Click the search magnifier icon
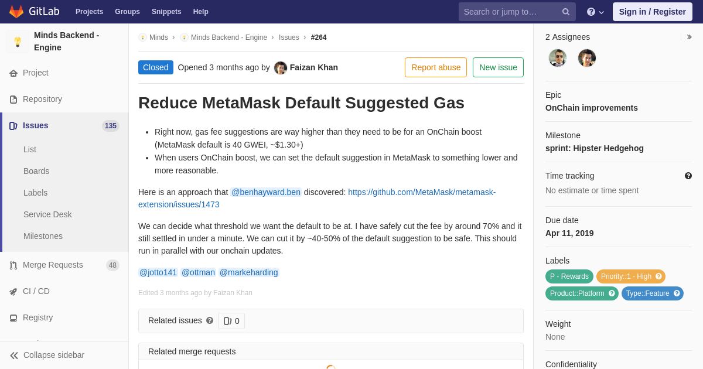703x369 pixels. [566, 12]
